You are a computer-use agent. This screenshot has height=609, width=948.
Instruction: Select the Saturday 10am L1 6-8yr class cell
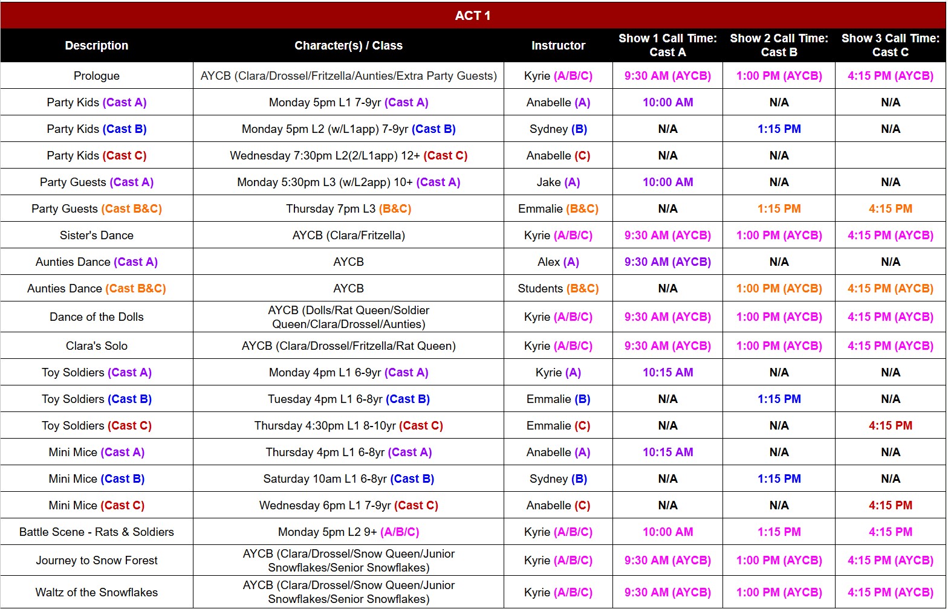(x=348, y=478)
